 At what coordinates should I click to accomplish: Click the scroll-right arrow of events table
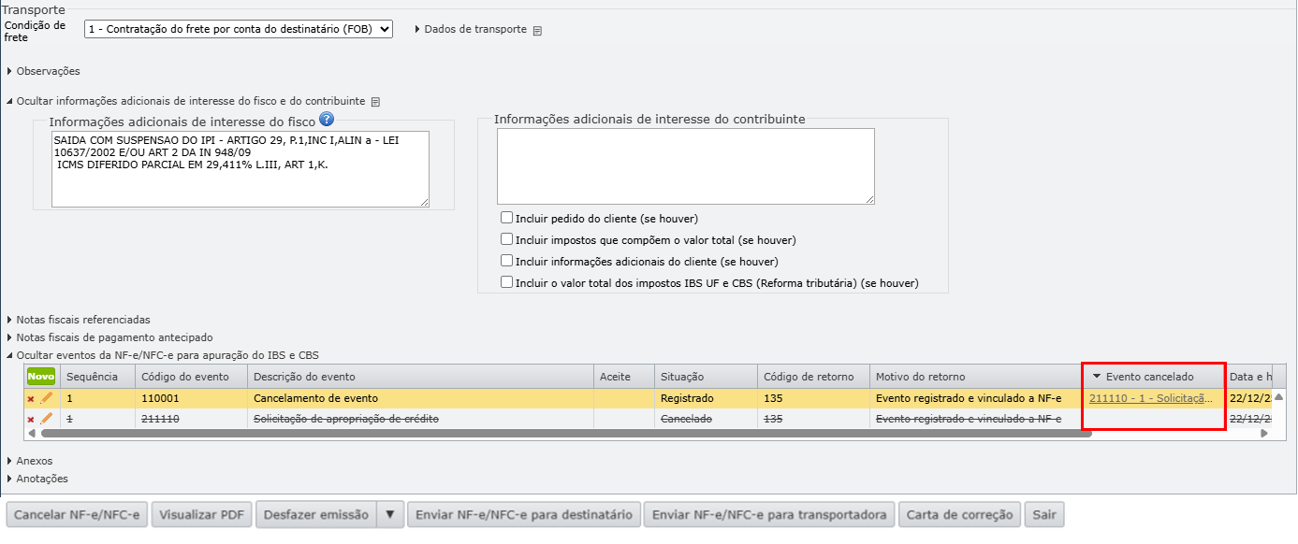pyautogui.click(x=1264, y=434)
